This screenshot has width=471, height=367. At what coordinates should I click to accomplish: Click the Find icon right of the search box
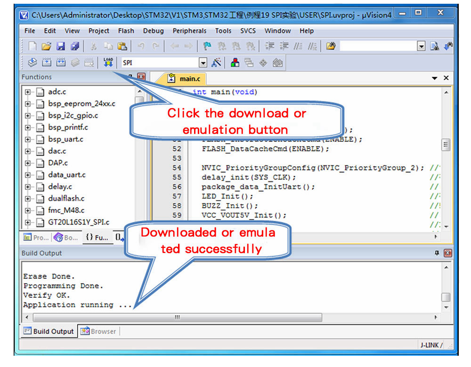coord(434,46)
